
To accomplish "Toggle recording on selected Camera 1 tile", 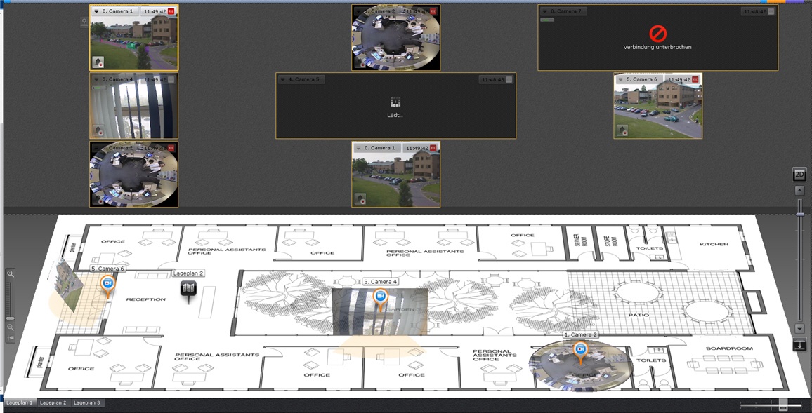I will [x=172, y=11].
